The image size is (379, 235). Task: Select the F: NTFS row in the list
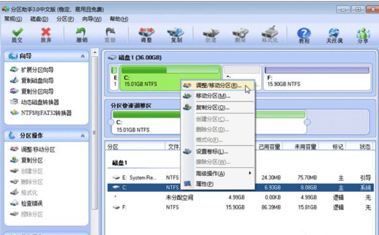(240, 207)
